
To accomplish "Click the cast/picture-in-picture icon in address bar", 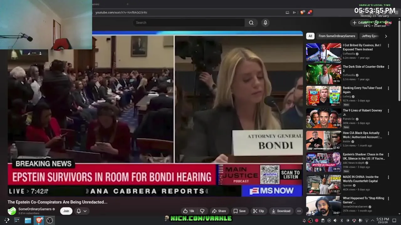I will tap(287, 12).
